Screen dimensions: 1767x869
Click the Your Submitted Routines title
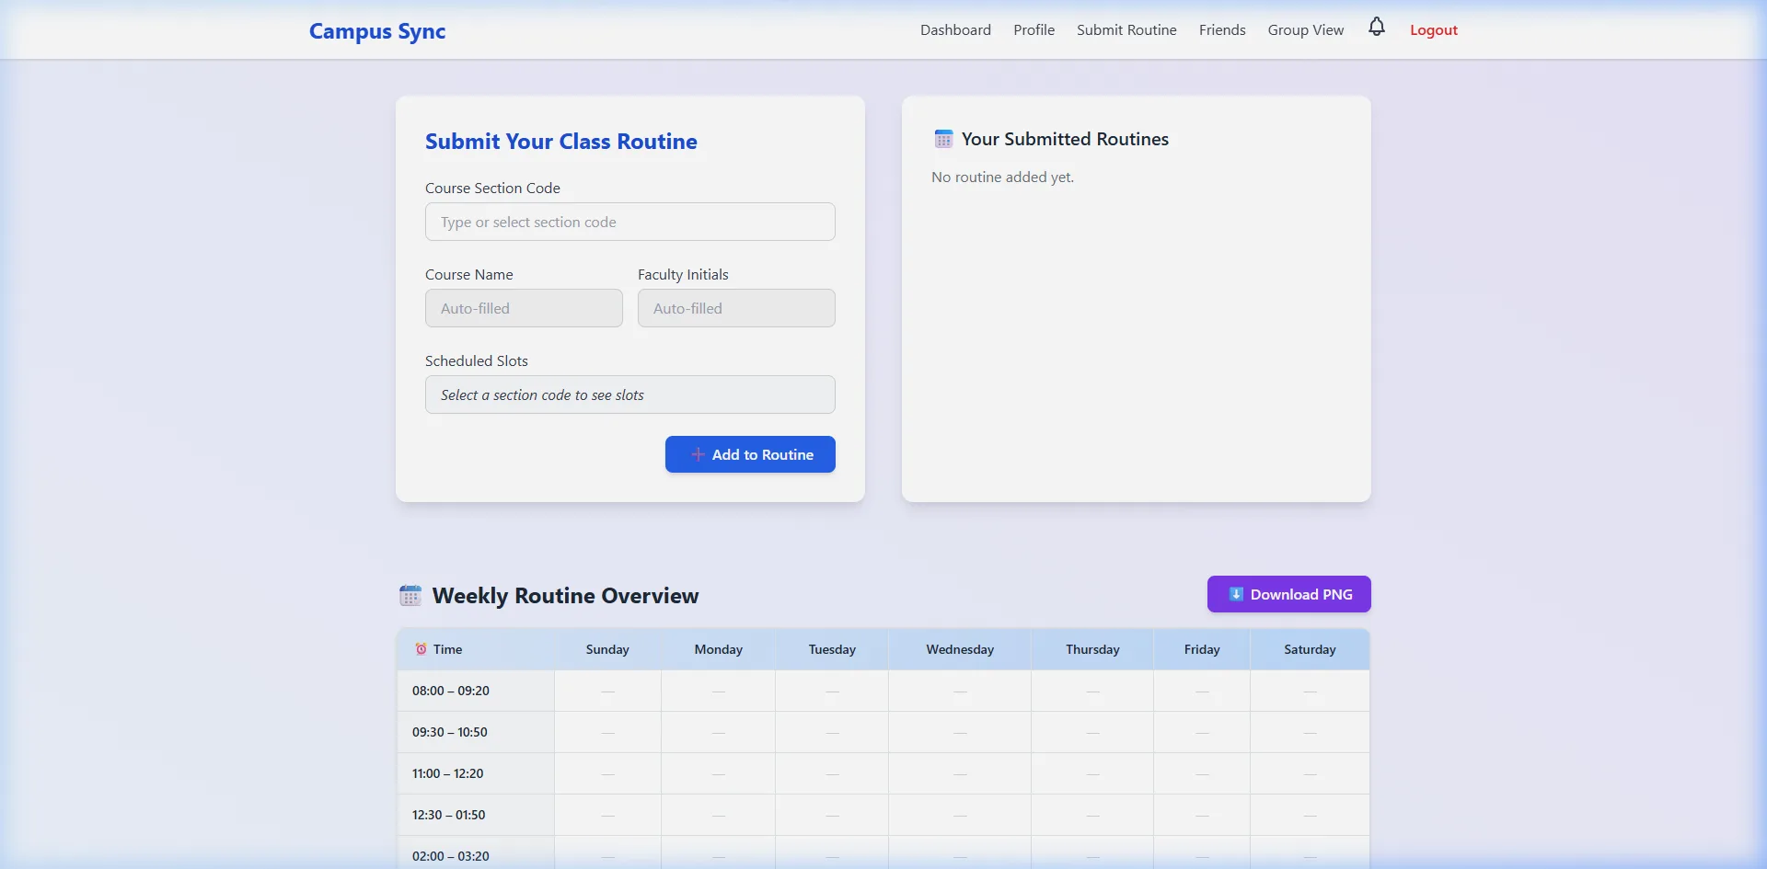pyautogui.click(x=1065, y=139)
